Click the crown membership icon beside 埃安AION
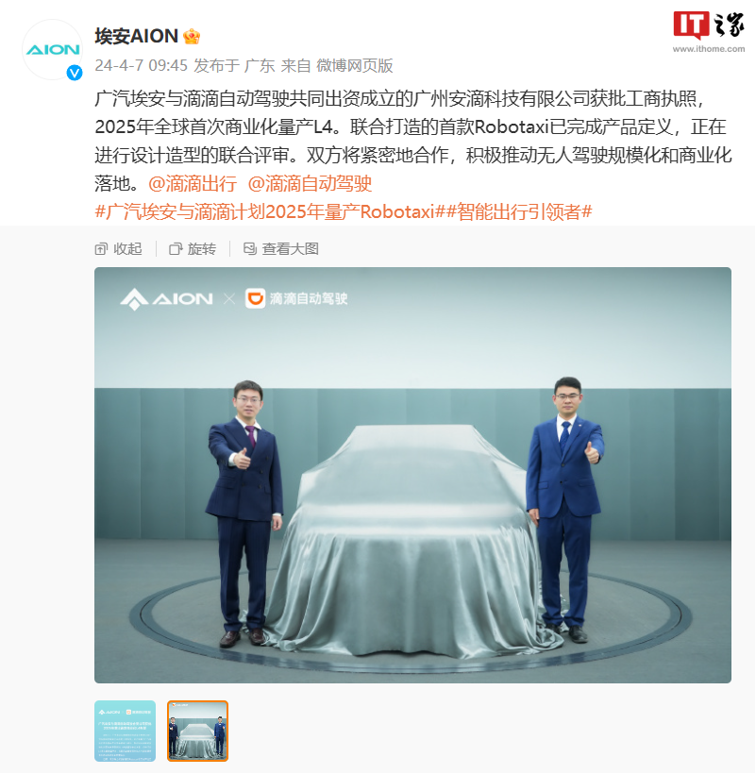The height and width of the screenshot is (774, 756). 192,37
